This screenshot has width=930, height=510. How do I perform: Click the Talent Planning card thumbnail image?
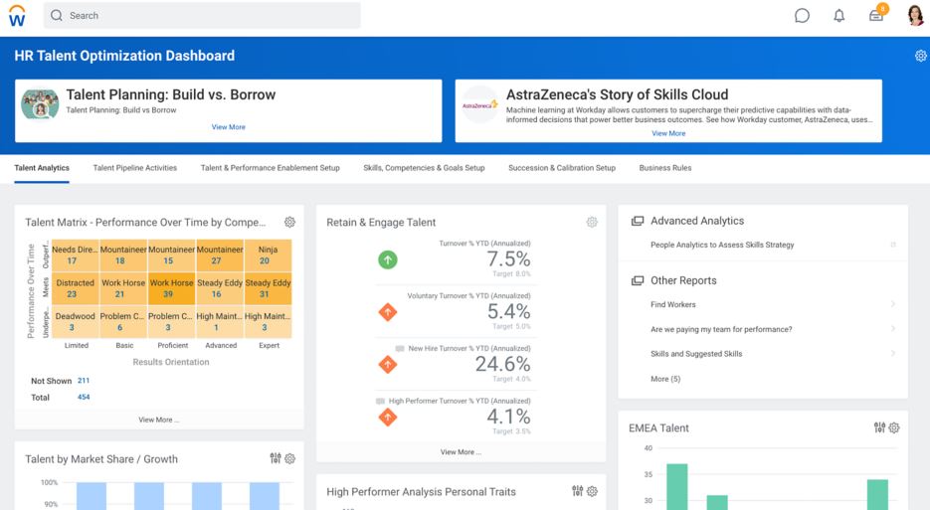(x=40, y=103)
